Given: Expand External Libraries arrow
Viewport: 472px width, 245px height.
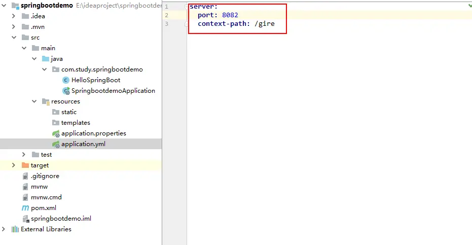Looking at the screenshot, I should tap(4, 229).
